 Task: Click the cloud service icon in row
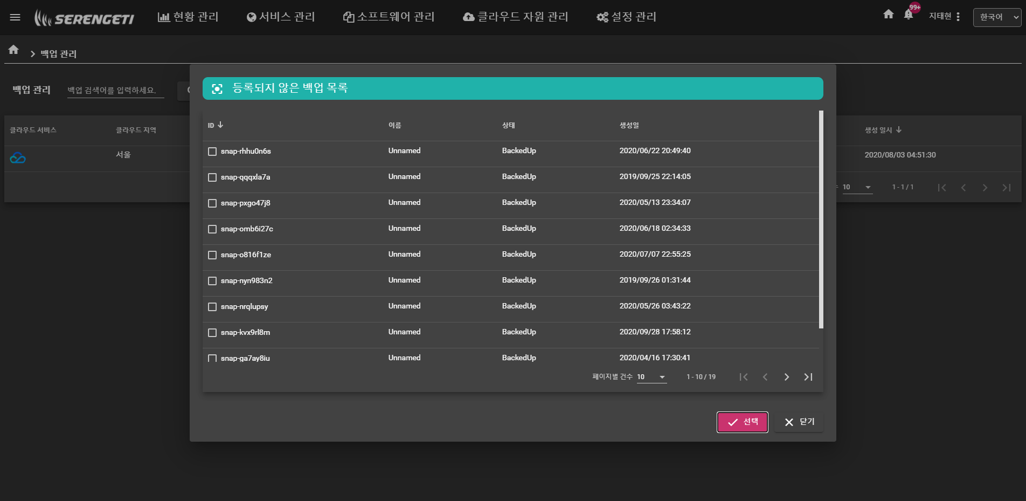coord(18,158)
